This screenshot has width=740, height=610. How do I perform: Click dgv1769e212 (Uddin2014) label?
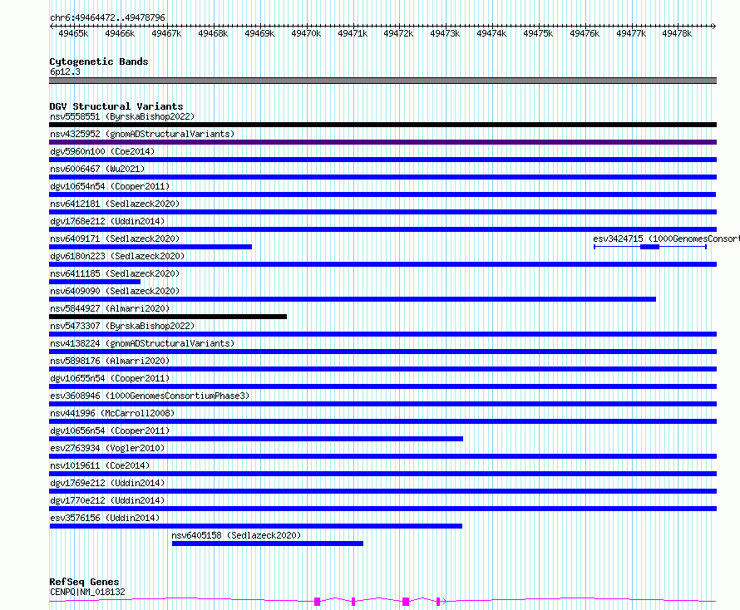tap(107, 483)
